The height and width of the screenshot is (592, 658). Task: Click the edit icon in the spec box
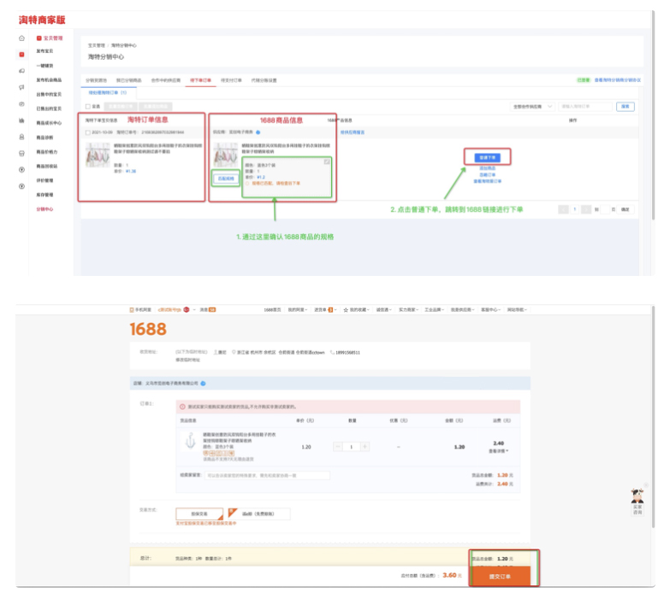point(326,161)
